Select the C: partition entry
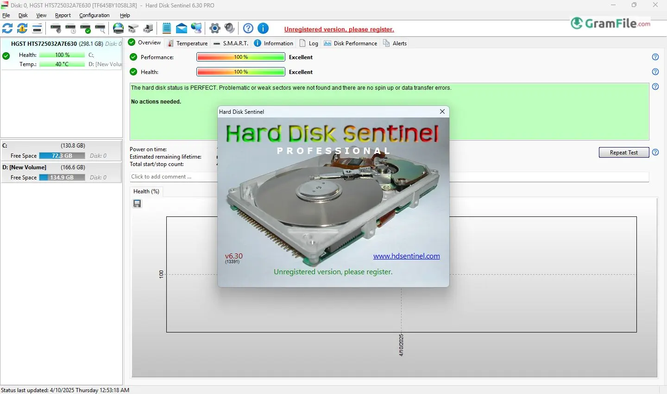 point(62,150)
